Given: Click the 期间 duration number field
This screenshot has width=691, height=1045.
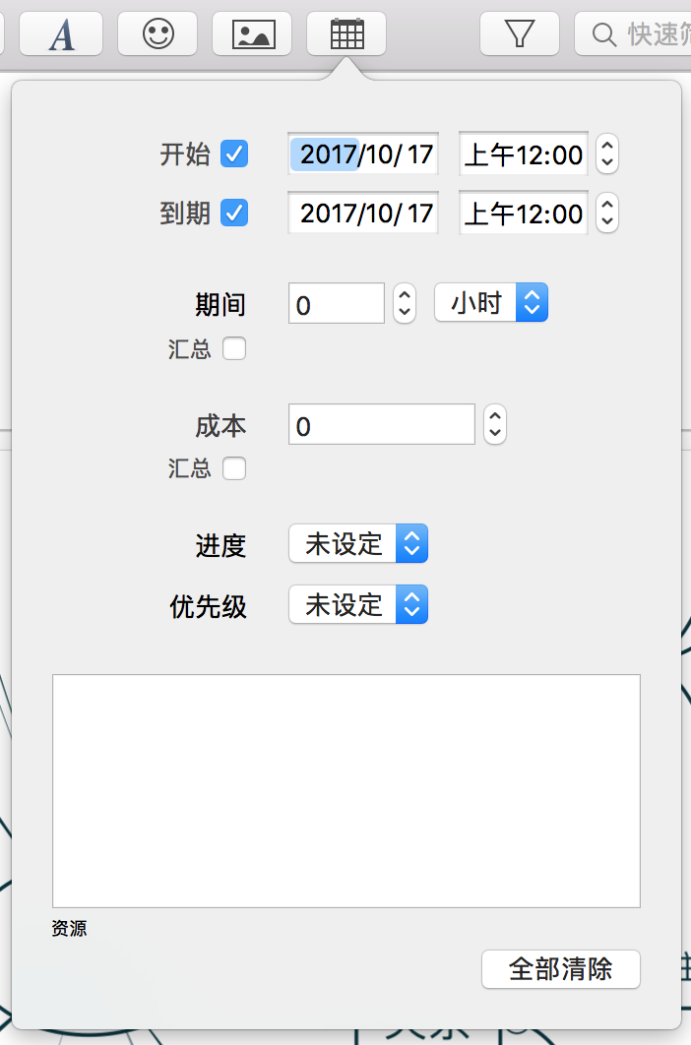Looking at the screenshot, I should (x=337, y=304).
